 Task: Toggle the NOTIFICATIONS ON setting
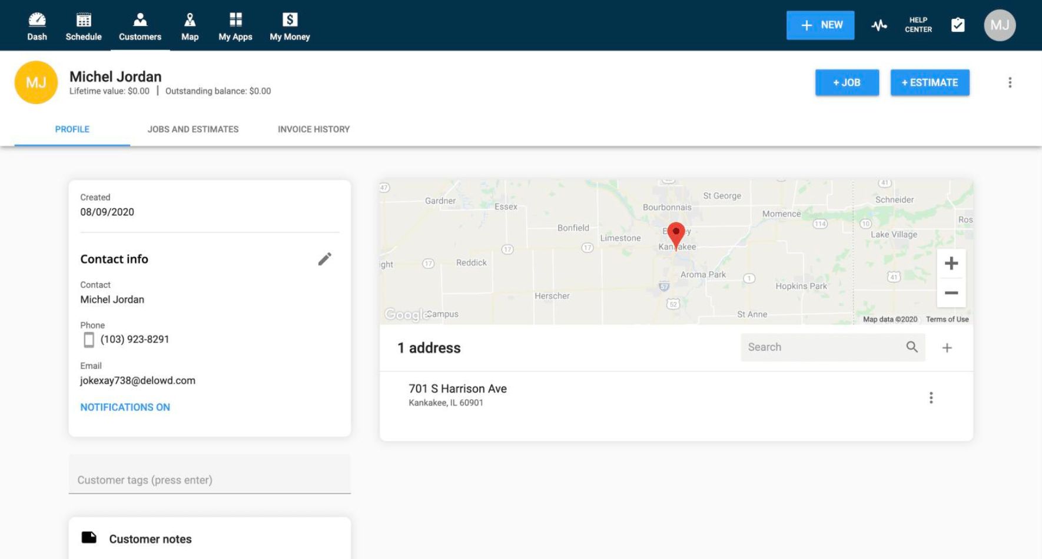pos(125,407)
